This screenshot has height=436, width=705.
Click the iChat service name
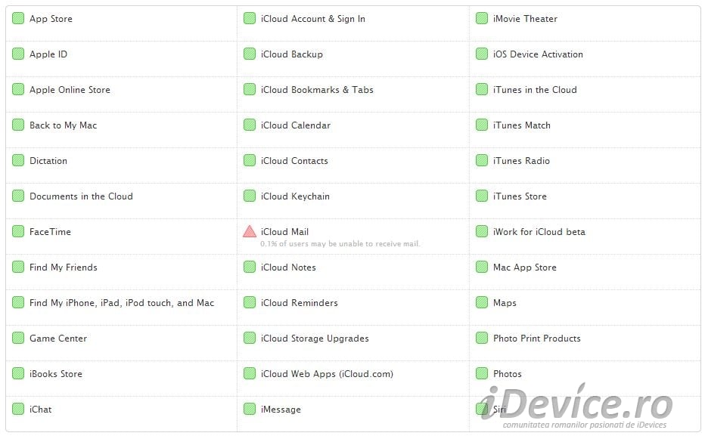(x=40, y=409)
